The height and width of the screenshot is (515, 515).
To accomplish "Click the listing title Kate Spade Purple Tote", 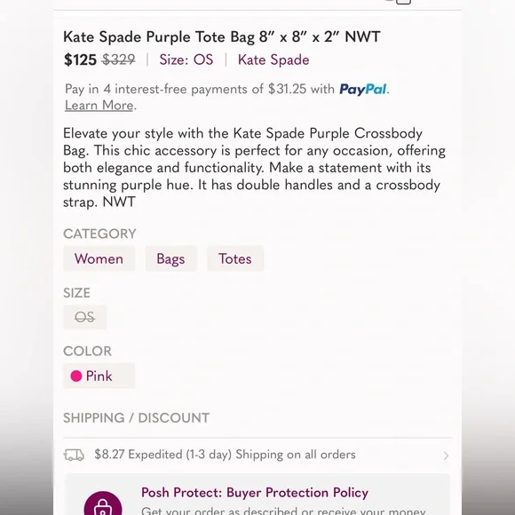I will point(222,36).
